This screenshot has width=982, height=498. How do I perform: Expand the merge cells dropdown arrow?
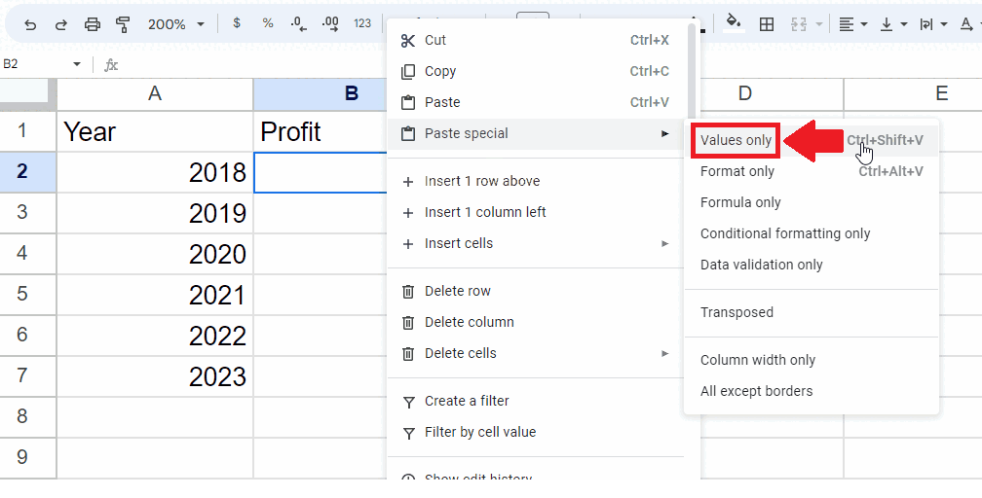819,24
